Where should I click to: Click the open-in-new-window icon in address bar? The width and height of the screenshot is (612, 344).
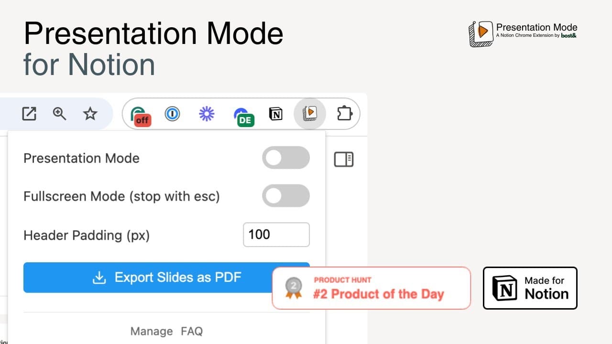[x=29, y=114]
